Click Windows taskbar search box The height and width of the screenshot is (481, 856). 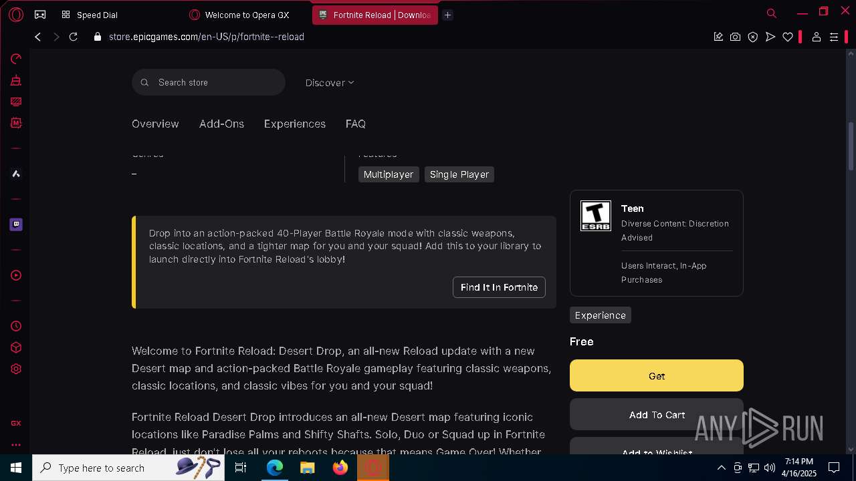(x=128, y=468)
